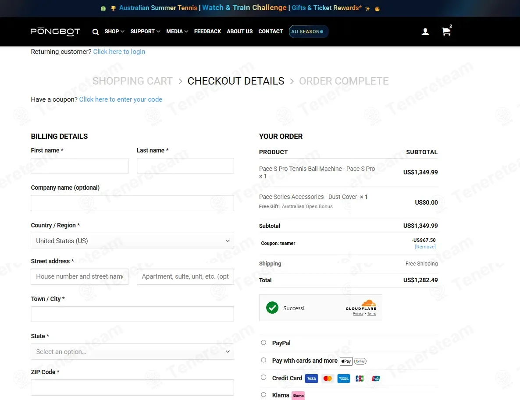Click the Free Shipping text

421,263
